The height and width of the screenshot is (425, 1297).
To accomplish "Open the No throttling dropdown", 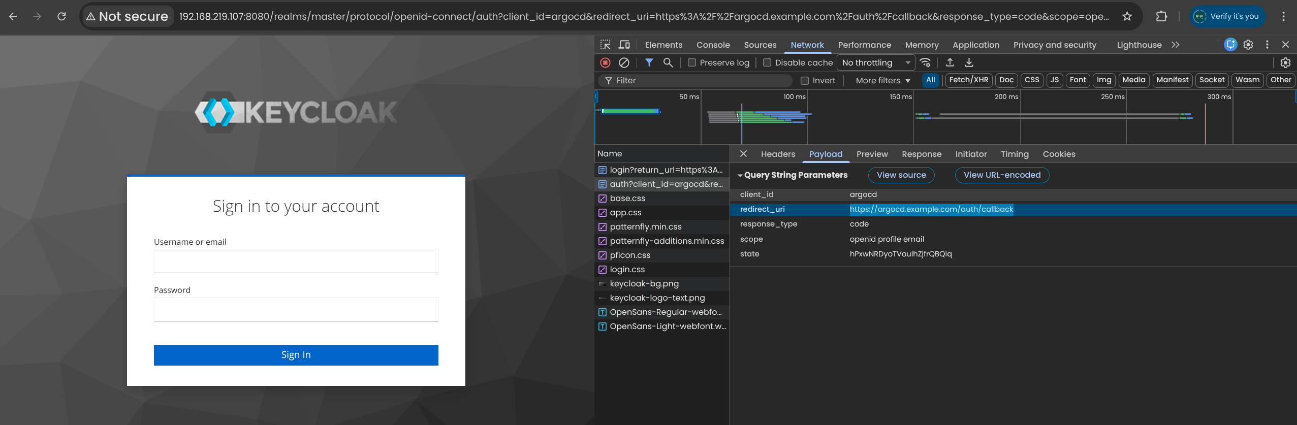I will (875, 62).
